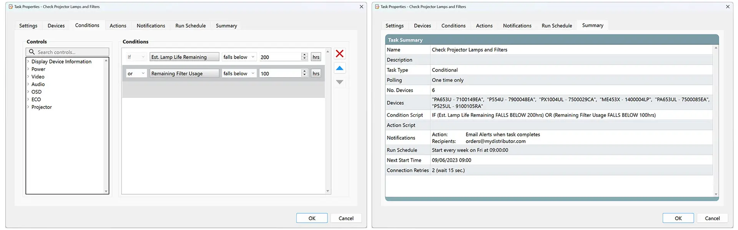Image resolution: width=738 pixels, height=230 pixels.
Task: Select the Audio item in Controls tree
Action: 38,84
